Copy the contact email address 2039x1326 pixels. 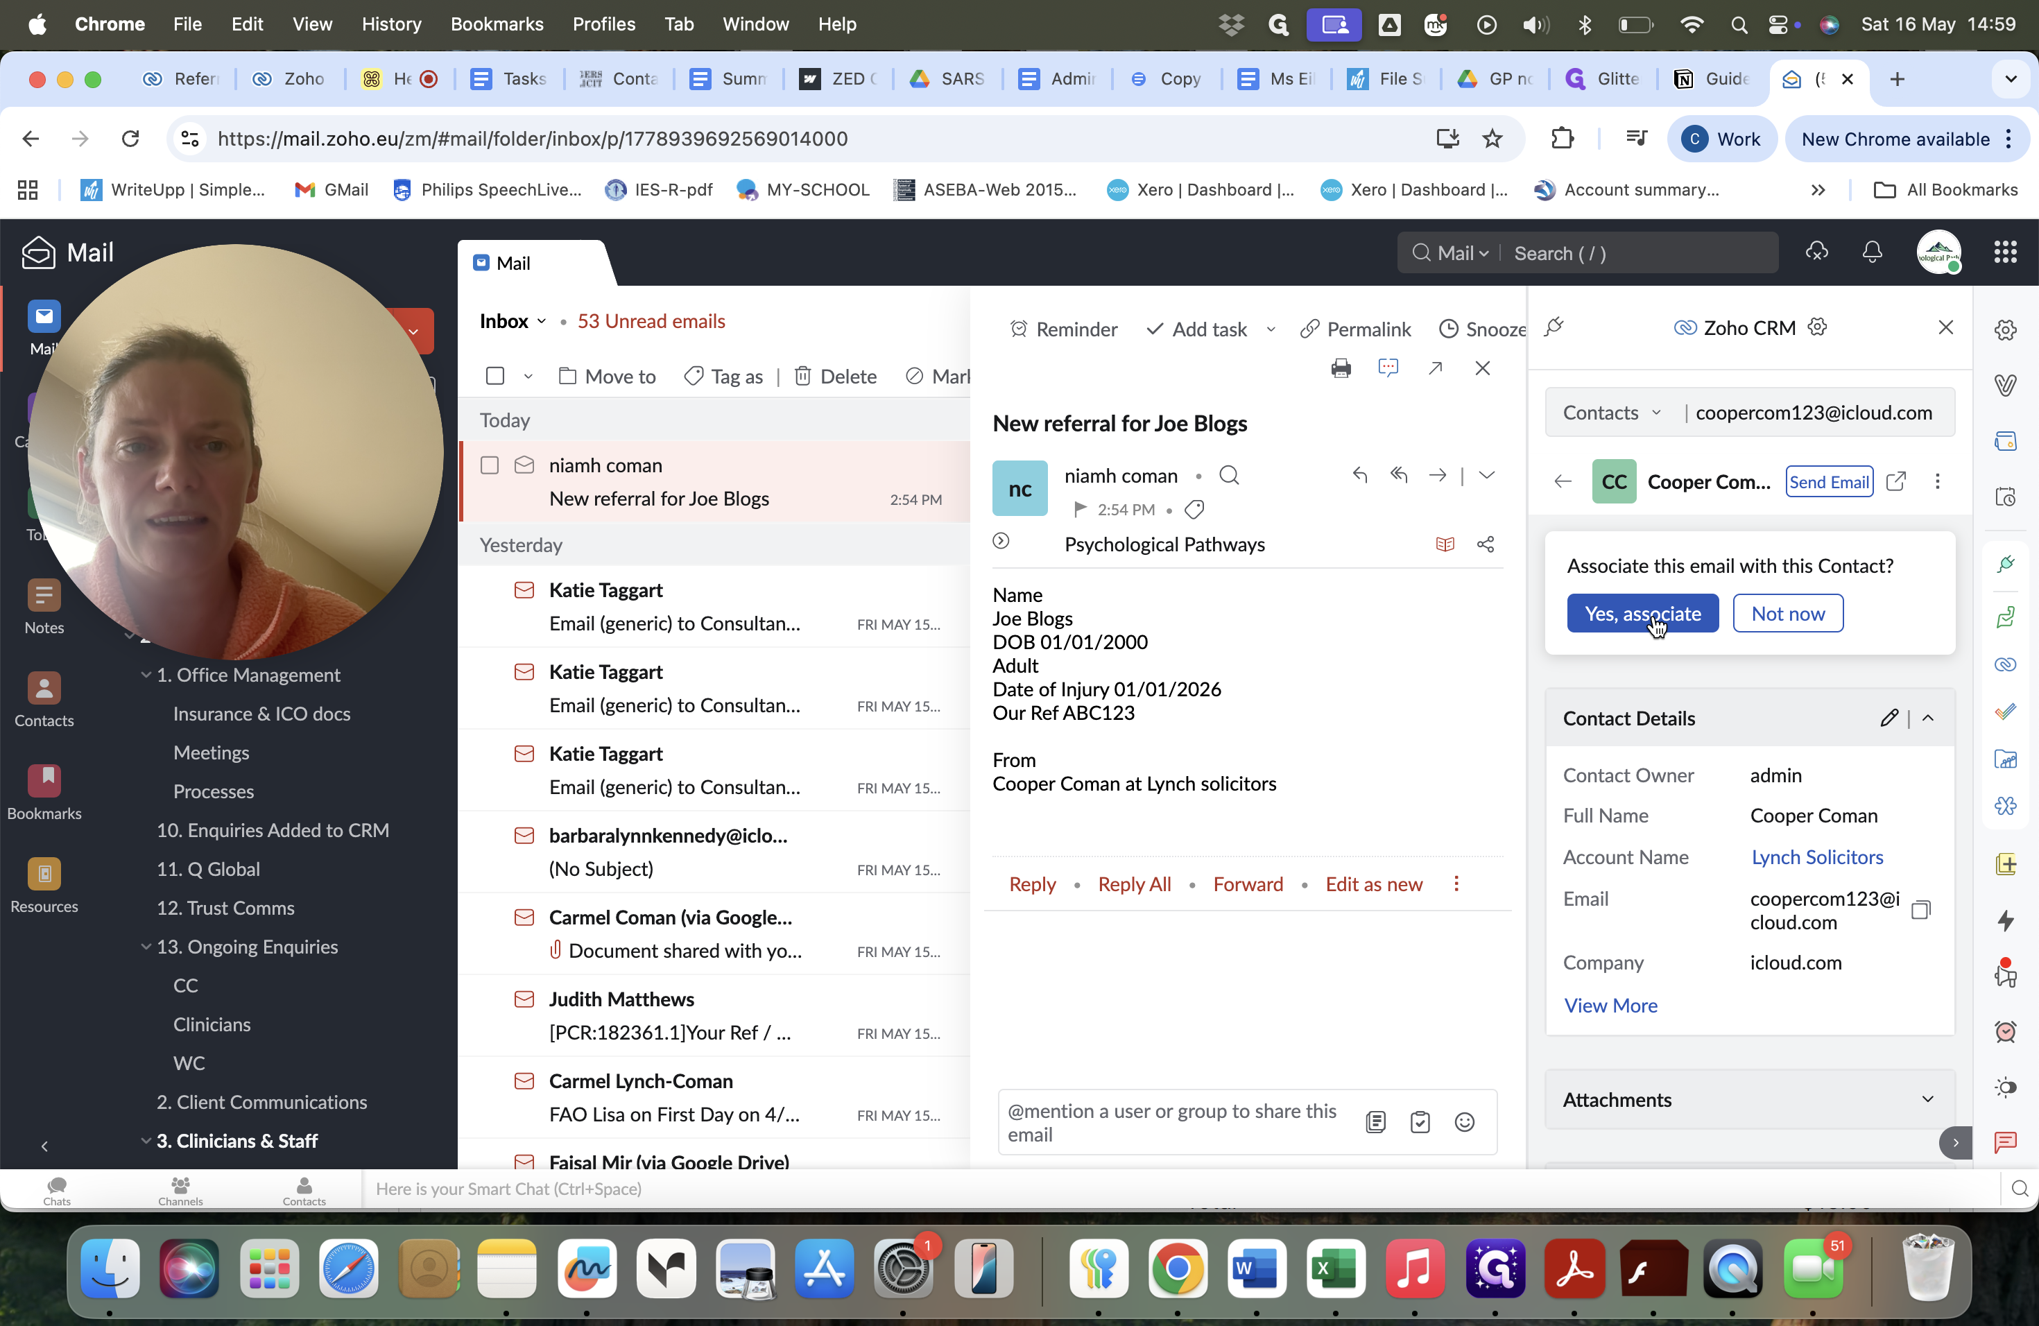pyautogui.click(x=1921, y=910)
